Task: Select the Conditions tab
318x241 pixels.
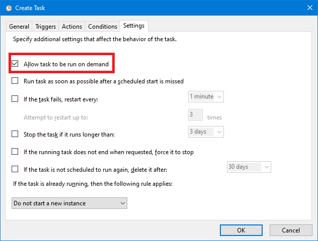Action: click(x=103, y=27)
